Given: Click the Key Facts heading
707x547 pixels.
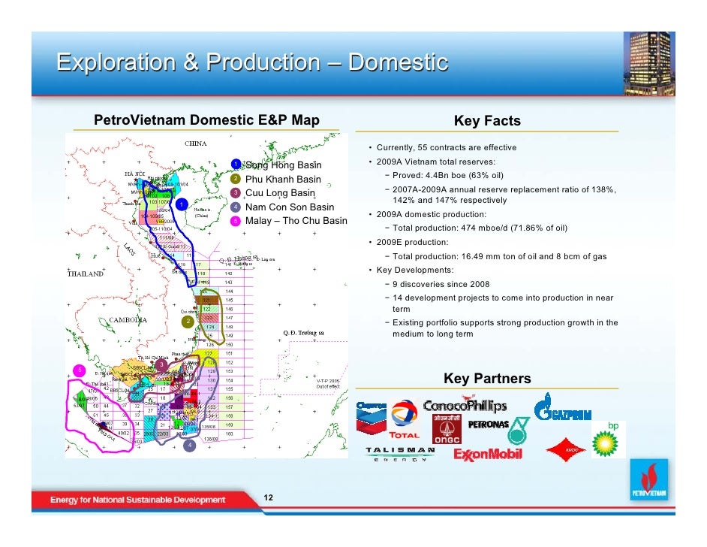Looking at the screenshot, I should tap(487, 120).
